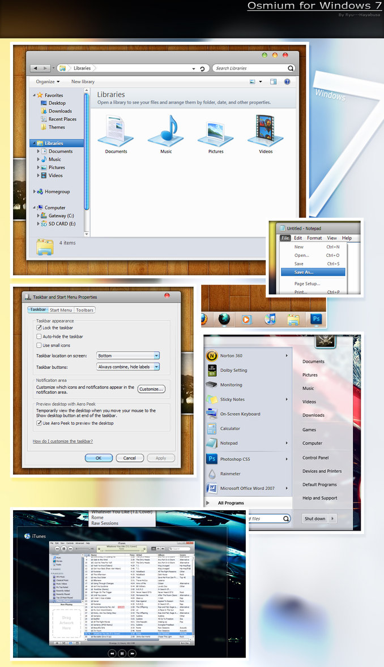Click the help icon in Explorer toolbar

287,82
